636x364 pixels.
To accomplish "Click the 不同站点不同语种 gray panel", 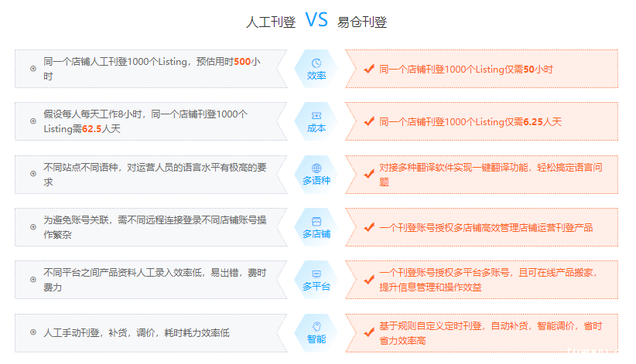I will 155,175.
